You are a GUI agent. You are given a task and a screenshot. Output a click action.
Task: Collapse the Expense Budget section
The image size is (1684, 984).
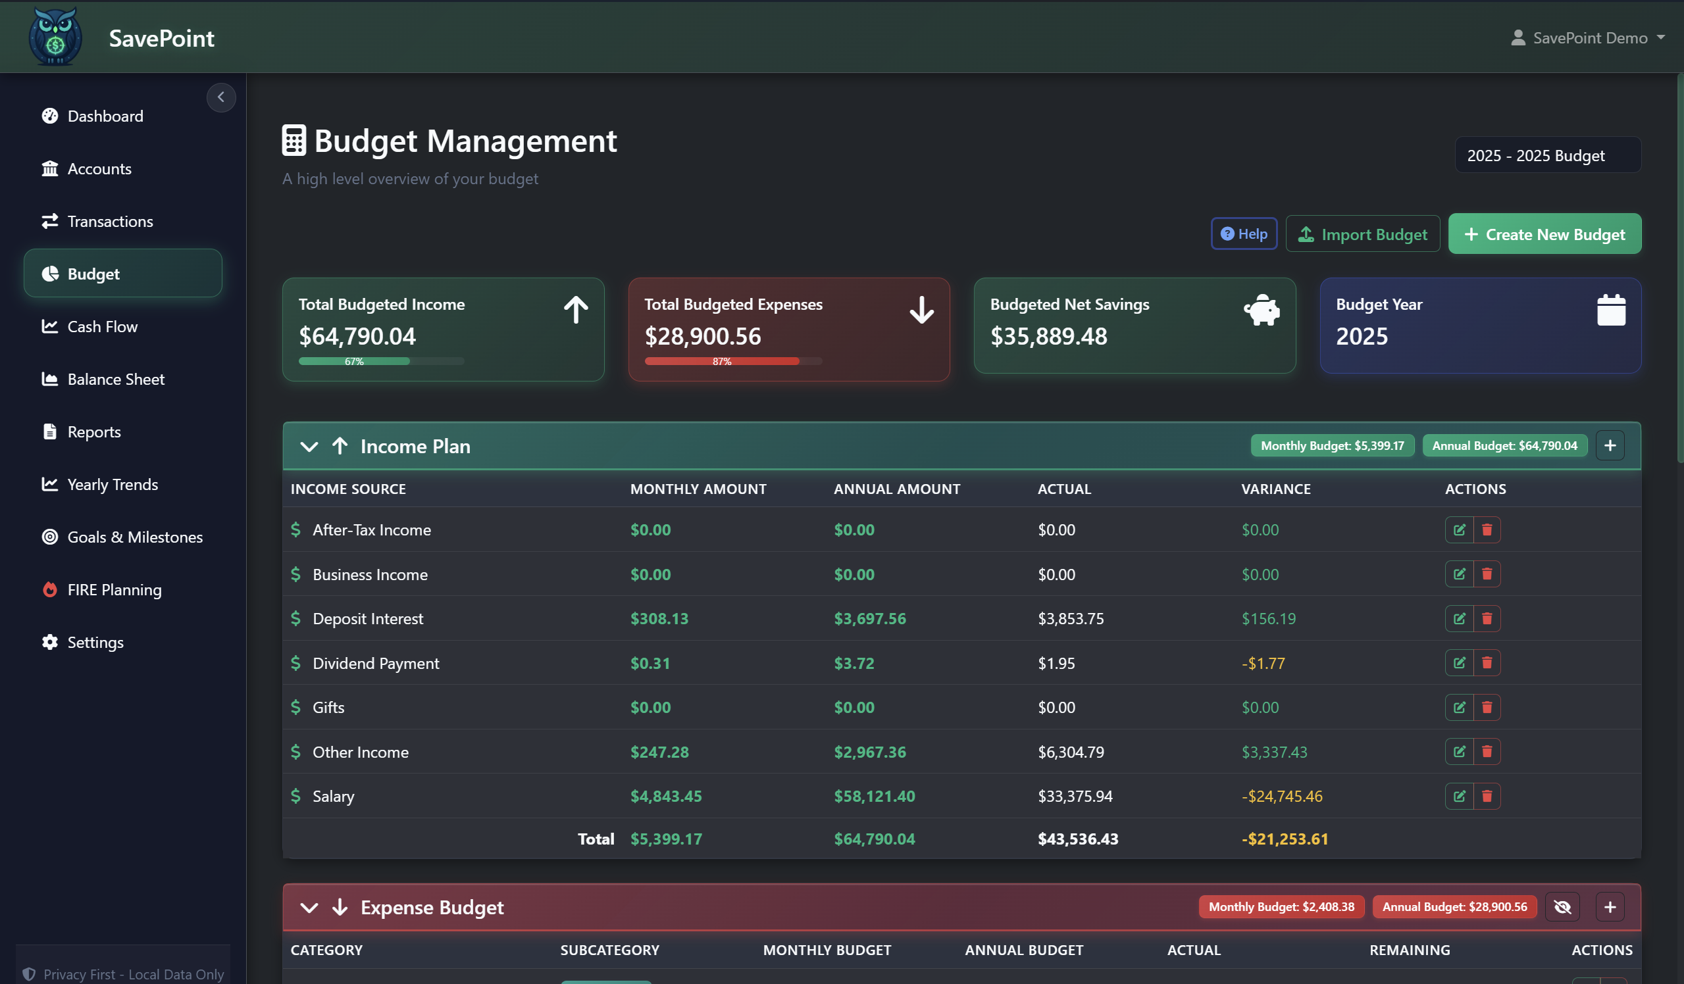coord(309,907)
